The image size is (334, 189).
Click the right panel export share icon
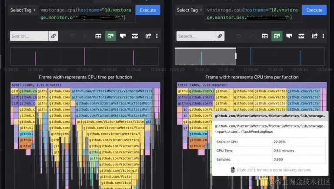coord(314,36)
